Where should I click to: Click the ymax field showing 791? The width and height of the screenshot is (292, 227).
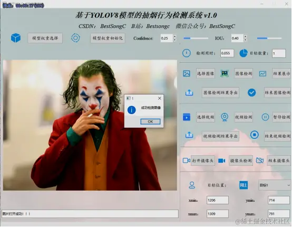coord(279,214)
